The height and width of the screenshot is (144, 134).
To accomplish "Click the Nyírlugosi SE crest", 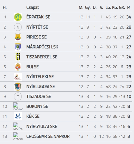I will [18, 87].
